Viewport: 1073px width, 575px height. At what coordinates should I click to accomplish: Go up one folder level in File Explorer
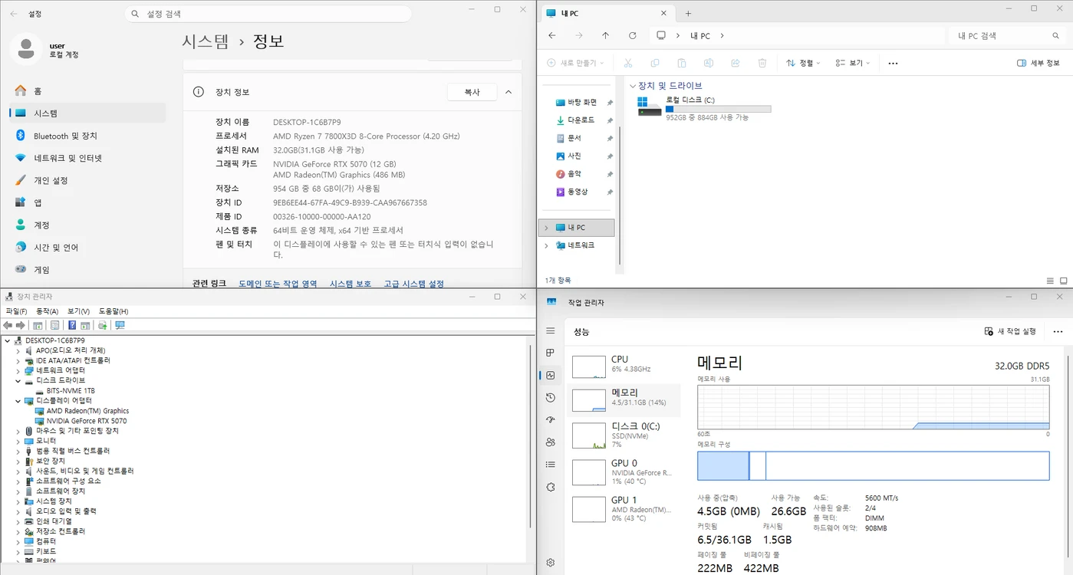tap(606, 36)
